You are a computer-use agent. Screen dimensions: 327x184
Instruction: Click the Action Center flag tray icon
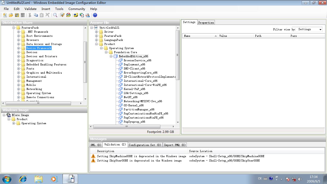coord(288,179)
